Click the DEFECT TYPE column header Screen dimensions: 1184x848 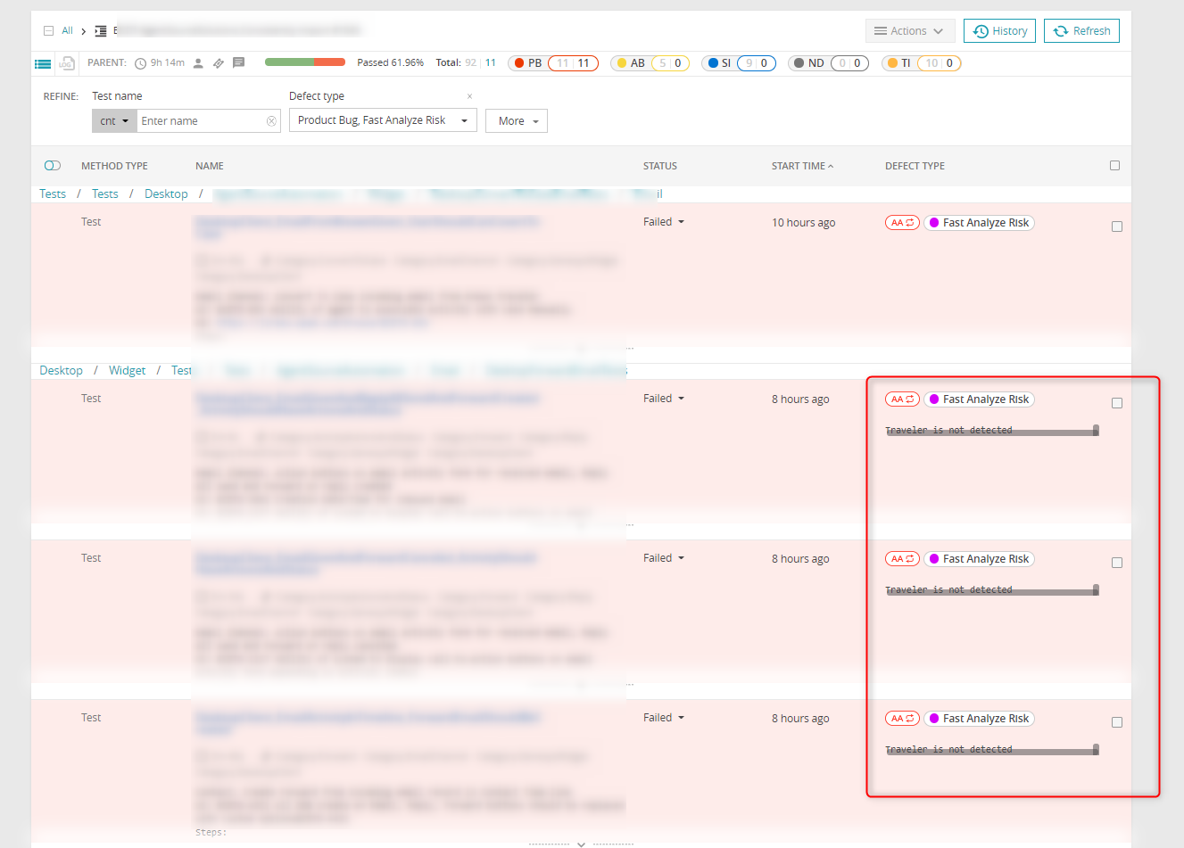[x=915, y=166]
